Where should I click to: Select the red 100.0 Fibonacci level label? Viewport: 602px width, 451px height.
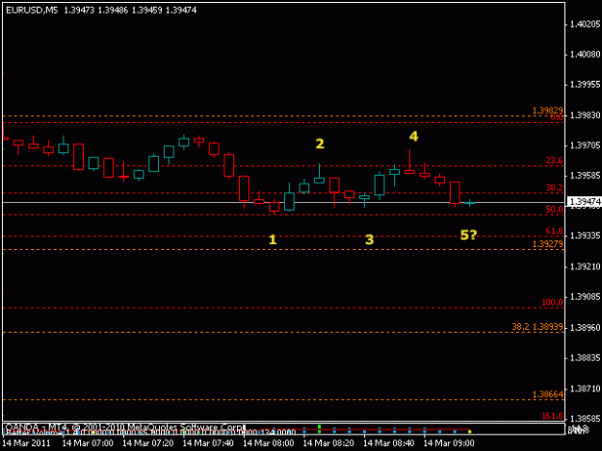(553, 302)
